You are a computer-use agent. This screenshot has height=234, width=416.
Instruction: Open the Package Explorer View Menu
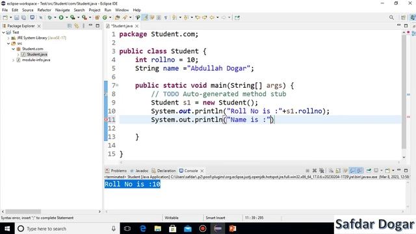pyautogui.click(x=84, y=26)
